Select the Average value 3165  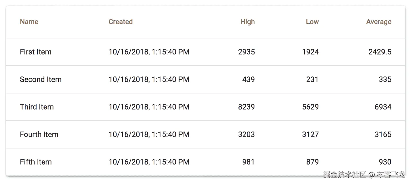point(383,134)
